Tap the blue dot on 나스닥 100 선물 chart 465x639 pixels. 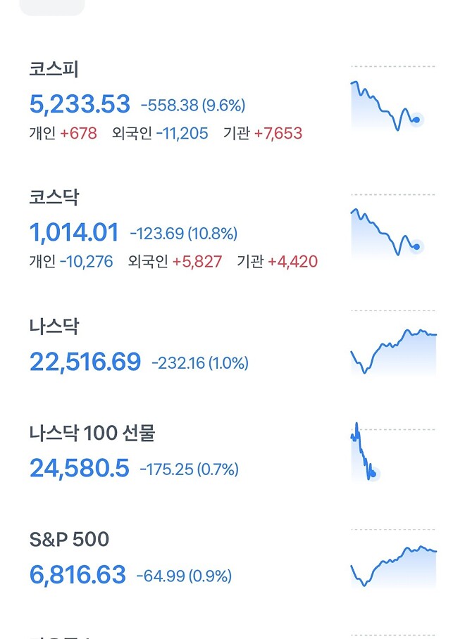(x=374, y=473)
